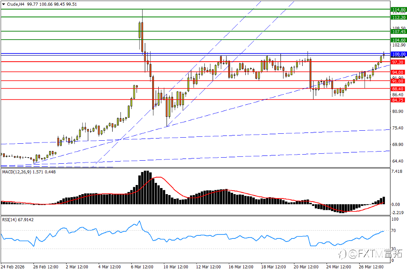Select the 18 Mar 12:00 time label

pyautogui.click(x=273, y=267)
